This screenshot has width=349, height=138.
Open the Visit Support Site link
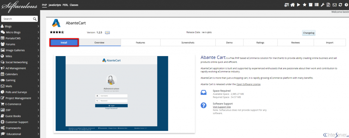(x=222, y=107)
